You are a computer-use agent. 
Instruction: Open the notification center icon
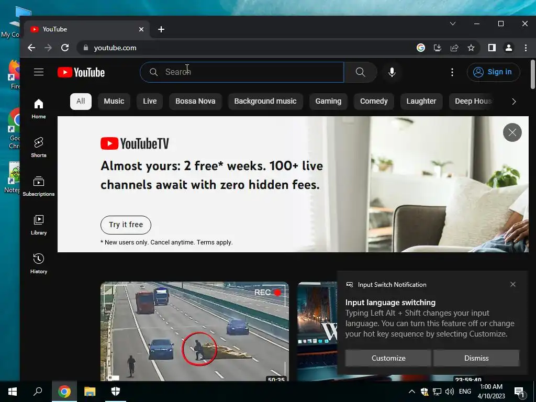point(519,392)
